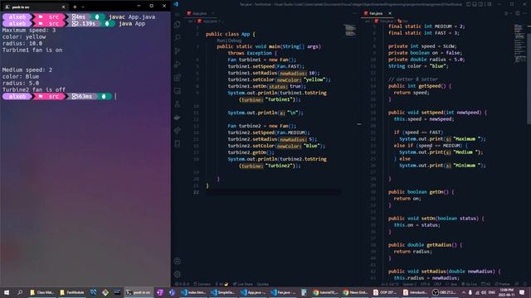
Task: Split the Fan.java editor to the right
Action: (x=518, y=13)
